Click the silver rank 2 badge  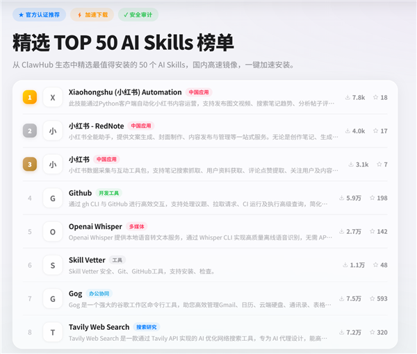[30, 130]
